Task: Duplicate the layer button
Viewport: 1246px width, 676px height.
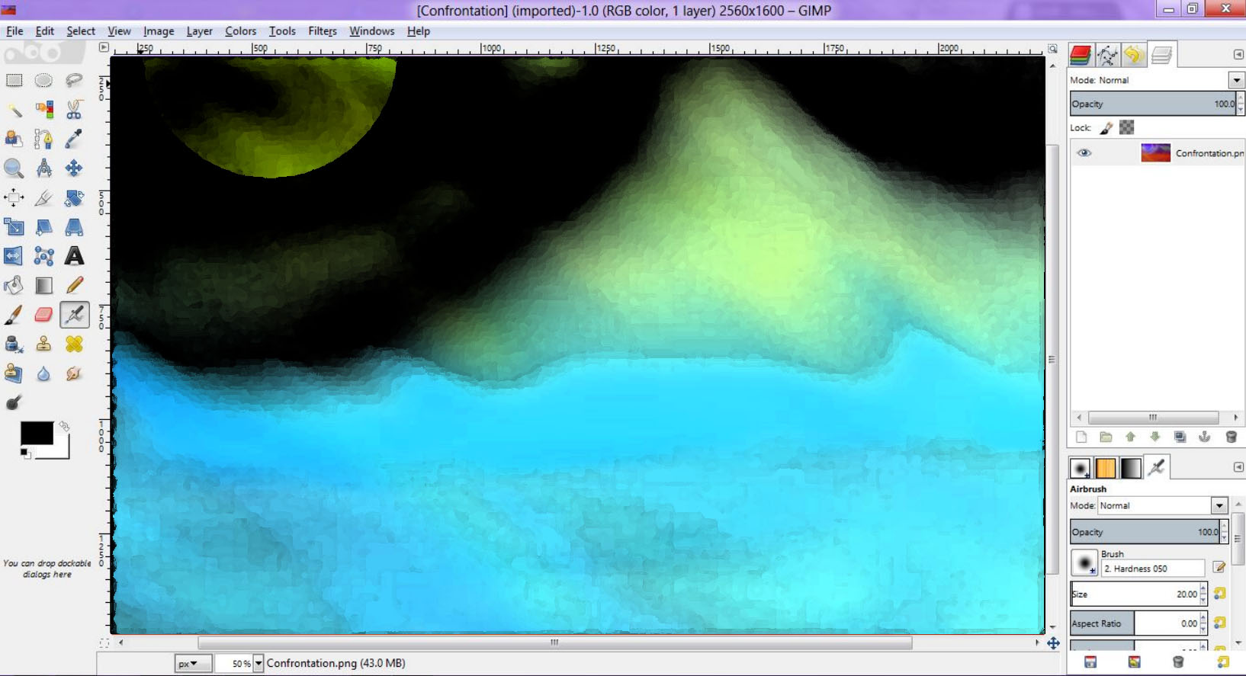Action: coord(1180,437)
